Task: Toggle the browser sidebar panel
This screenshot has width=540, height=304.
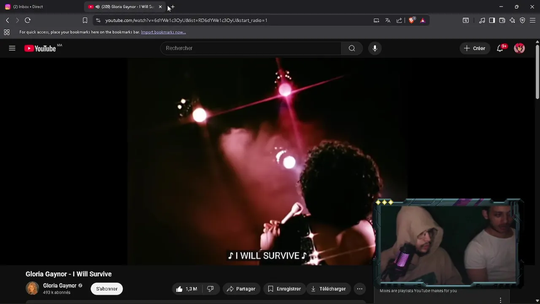Action: (492, 20)
